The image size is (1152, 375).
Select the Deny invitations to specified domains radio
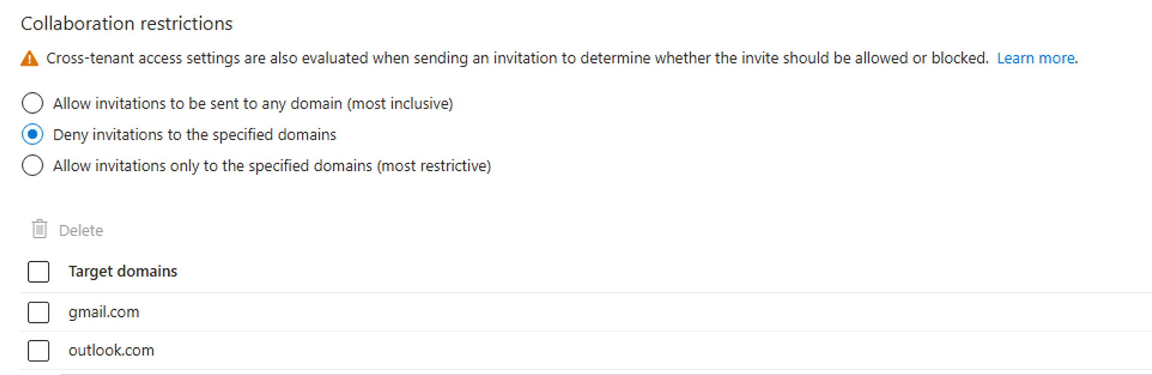(32, 134)
